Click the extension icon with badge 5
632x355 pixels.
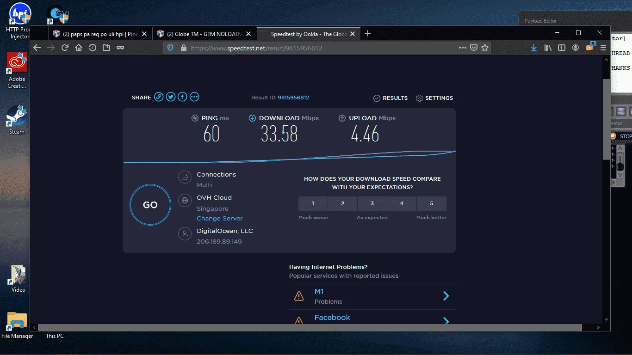[589, 47]
